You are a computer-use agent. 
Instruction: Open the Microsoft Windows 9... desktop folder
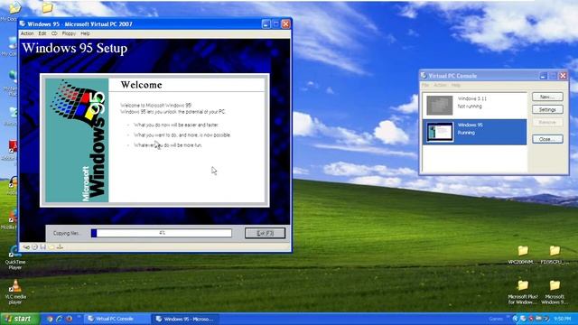coord(555,292)
